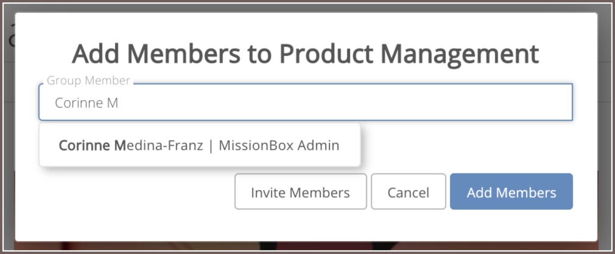The image size is (615, 254).
Task: Click the "Add Members to Product Management" heading
Action: click(x=305, y=54)
